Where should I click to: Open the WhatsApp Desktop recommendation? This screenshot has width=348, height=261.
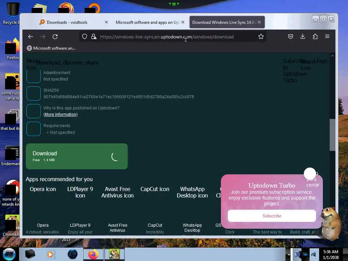192,228
